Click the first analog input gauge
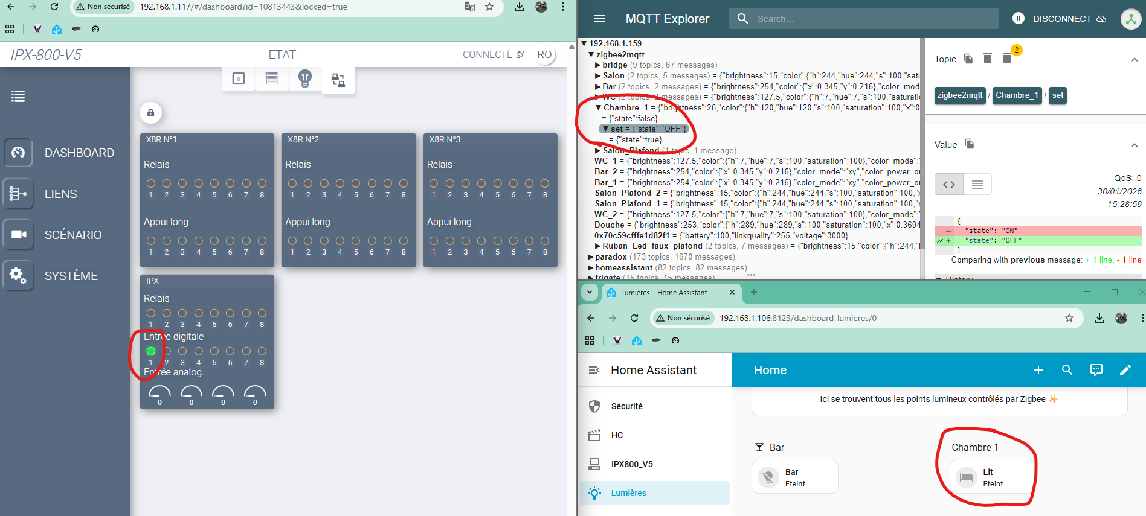Viewport: 1146px width, 516px height. pos(159,393)
